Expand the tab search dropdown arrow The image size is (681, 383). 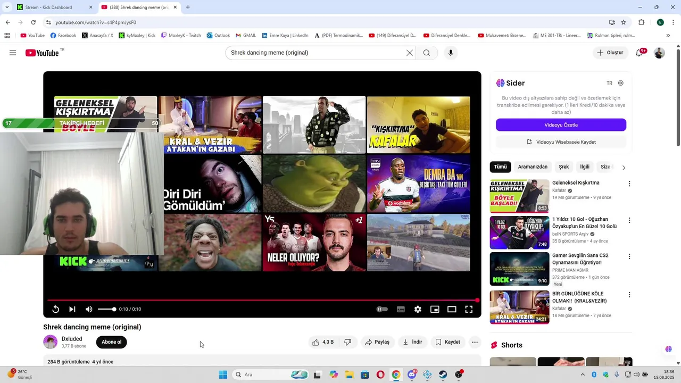point(7,7)
